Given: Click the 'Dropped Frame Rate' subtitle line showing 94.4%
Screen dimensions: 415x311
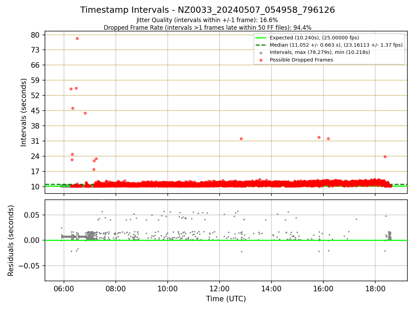Looking at the screenshot, I should pyautogui.click(x=207, y=28).
